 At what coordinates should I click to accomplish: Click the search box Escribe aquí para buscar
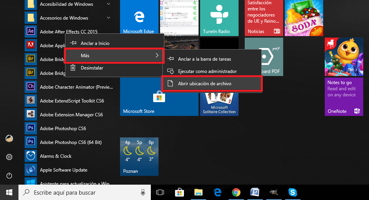[x=85, y=192]
